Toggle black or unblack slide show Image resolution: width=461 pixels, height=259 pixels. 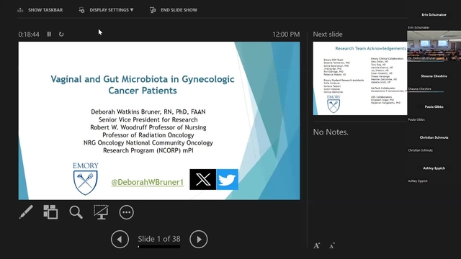[x=101, y=212]
